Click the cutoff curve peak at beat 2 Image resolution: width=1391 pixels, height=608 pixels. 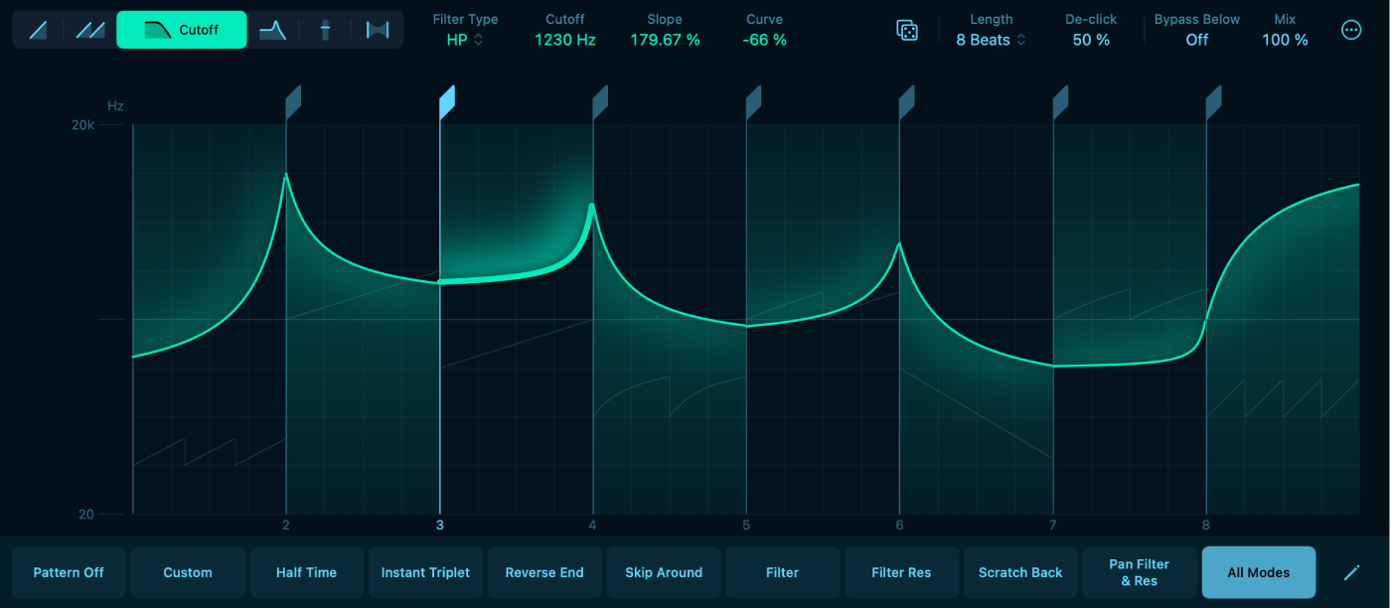[286, 176]
